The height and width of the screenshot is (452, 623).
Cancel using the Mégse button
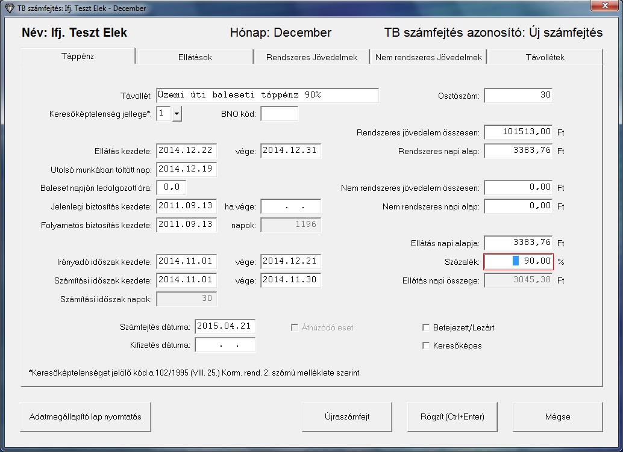[x=557, y=416]
